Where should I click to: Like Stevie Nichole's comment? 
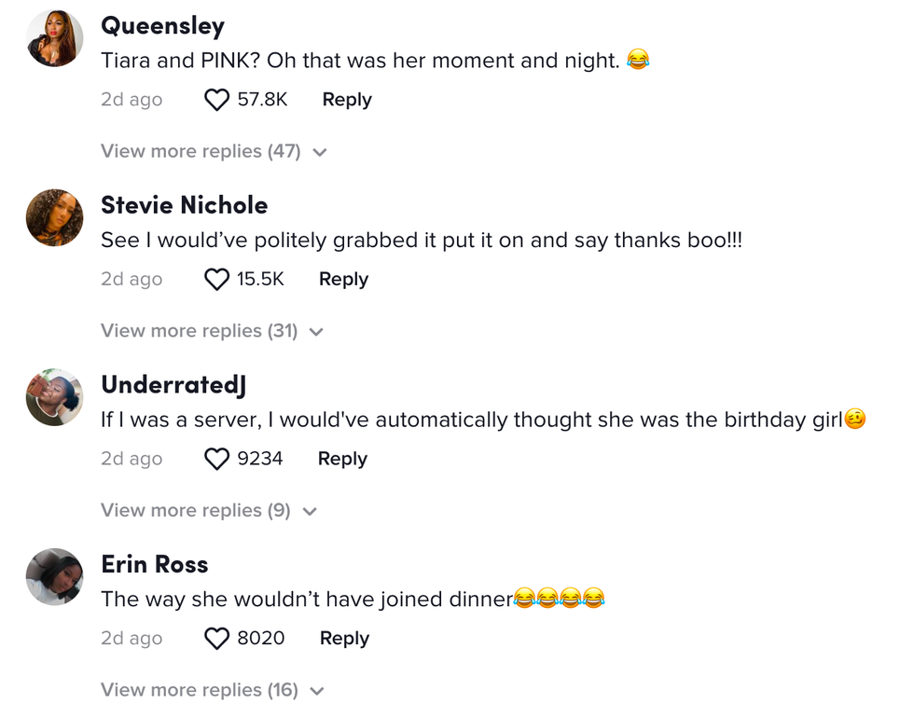click(x=216, y=279)
